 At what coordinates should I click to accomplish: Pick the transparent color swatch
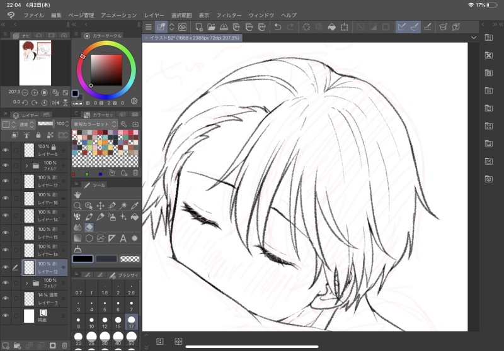click(x=130, y=259)
